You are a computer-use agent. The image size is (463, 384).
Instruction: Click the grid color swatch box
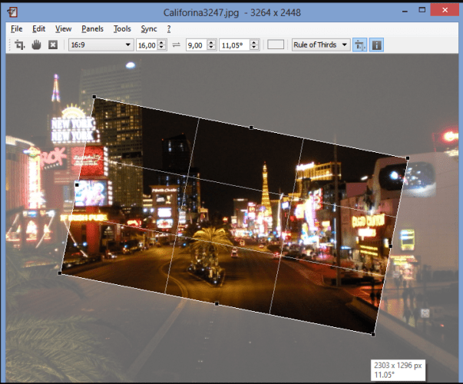(276, 45)
